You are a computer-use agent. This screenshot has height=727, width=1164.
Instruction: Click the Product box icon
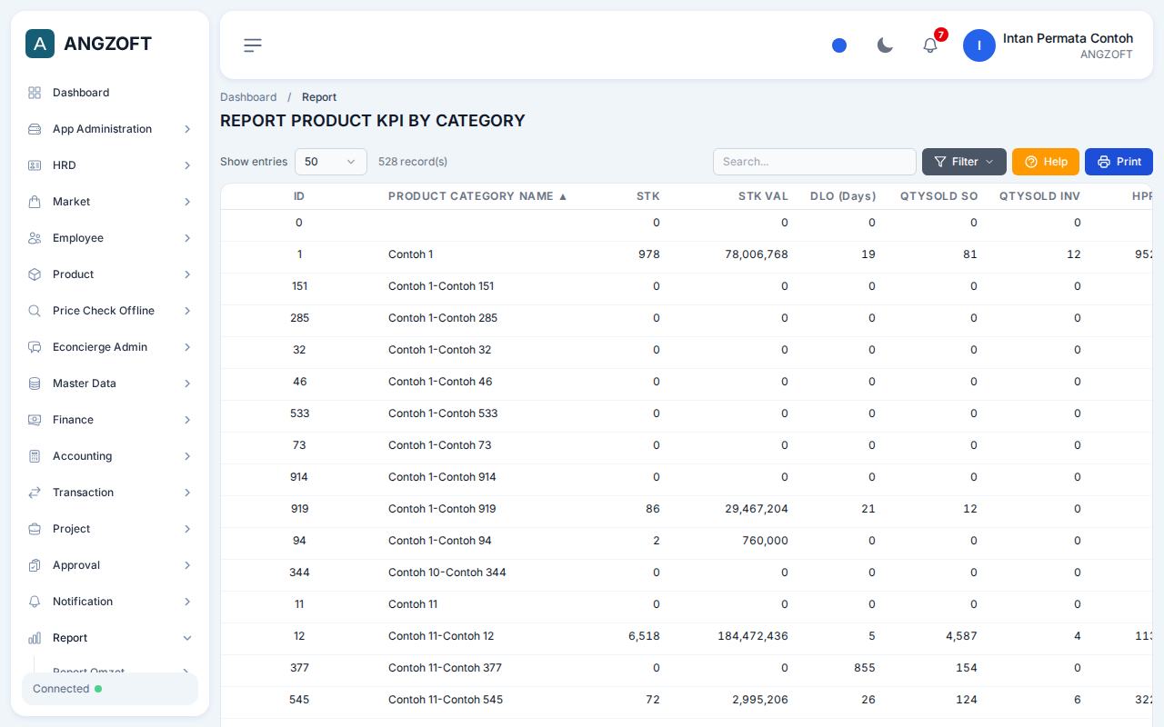(x=35, y=274)
